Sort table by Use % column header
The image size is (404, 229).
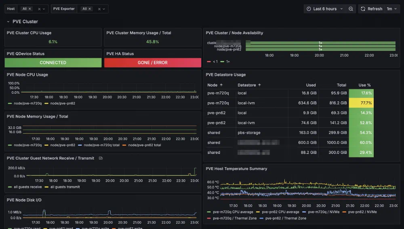click(364, 85)
